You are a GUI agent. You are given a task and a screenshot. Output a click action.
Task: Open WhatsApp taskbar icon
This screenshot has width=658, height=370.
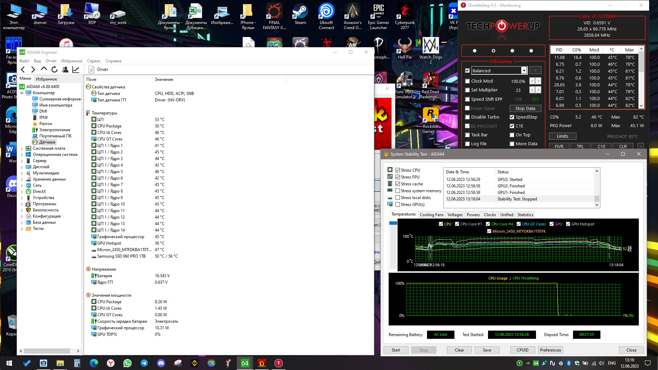[127, 363]
